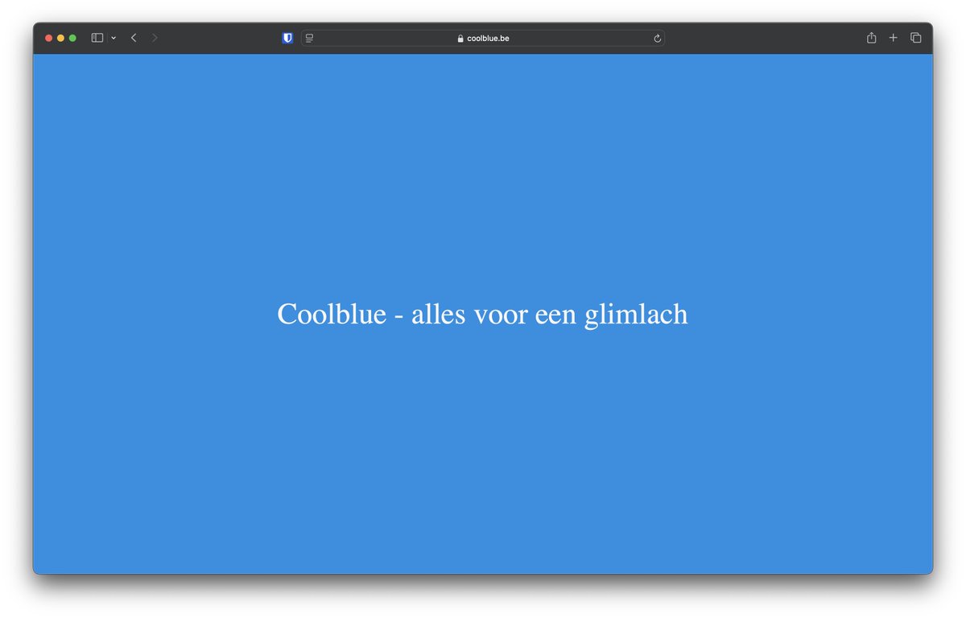The width and height of the screenshot is (966, 618).
Task: Open the sidebar options dropdown chevron
Action: 114,38
